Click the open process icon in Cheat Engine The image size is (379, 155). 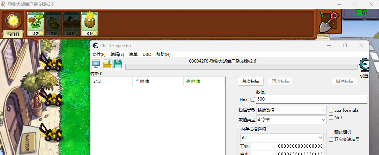pos(96,64)
